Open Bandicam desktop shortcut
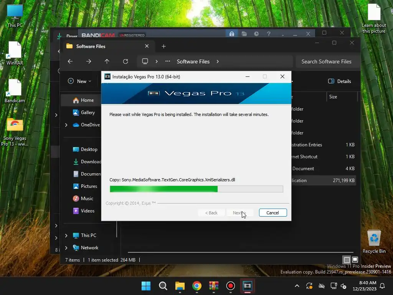 (x=15, y=91)
